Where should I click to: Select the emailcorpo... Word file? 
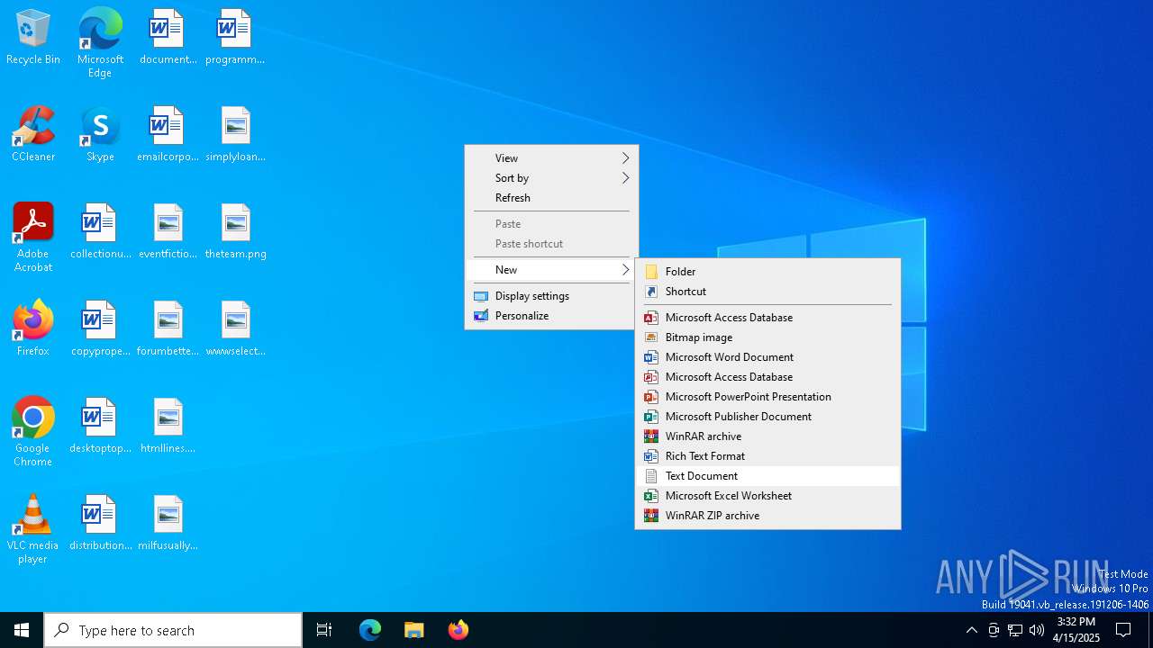(x=168, y=135)
